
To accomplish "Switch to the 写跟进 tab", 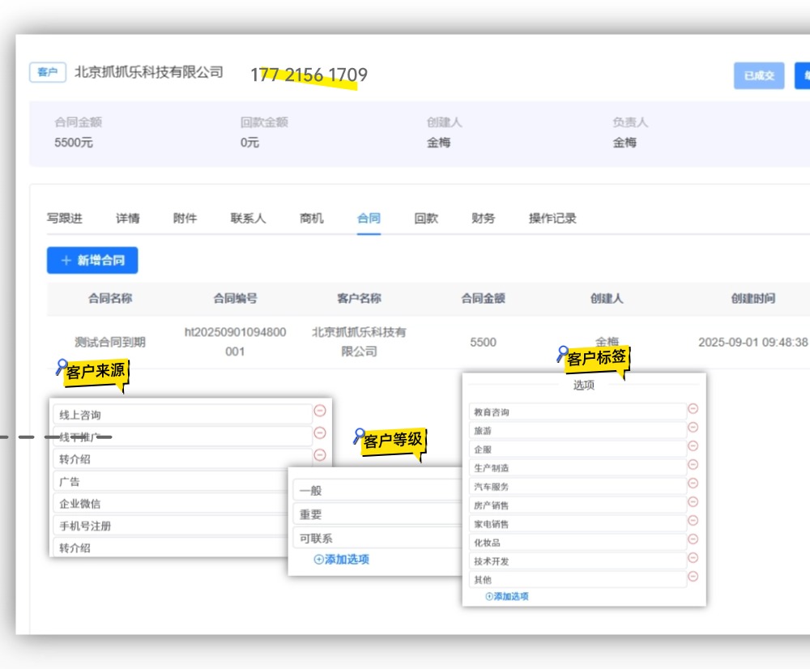I will [x=64, y=218].
